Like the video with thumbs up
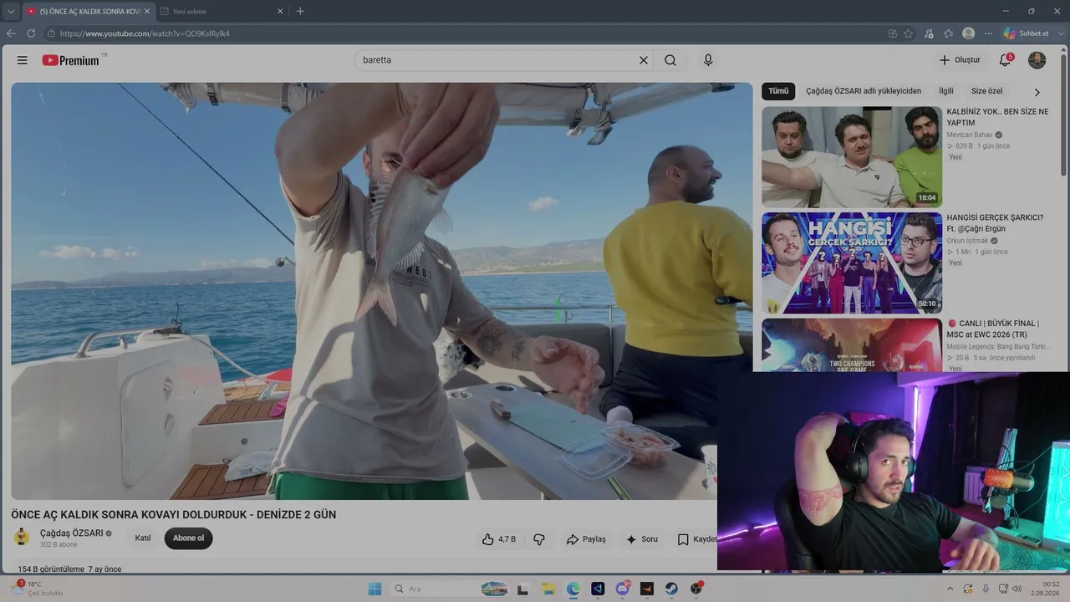The image size is (1070, 602). click(x=499, y=539)
